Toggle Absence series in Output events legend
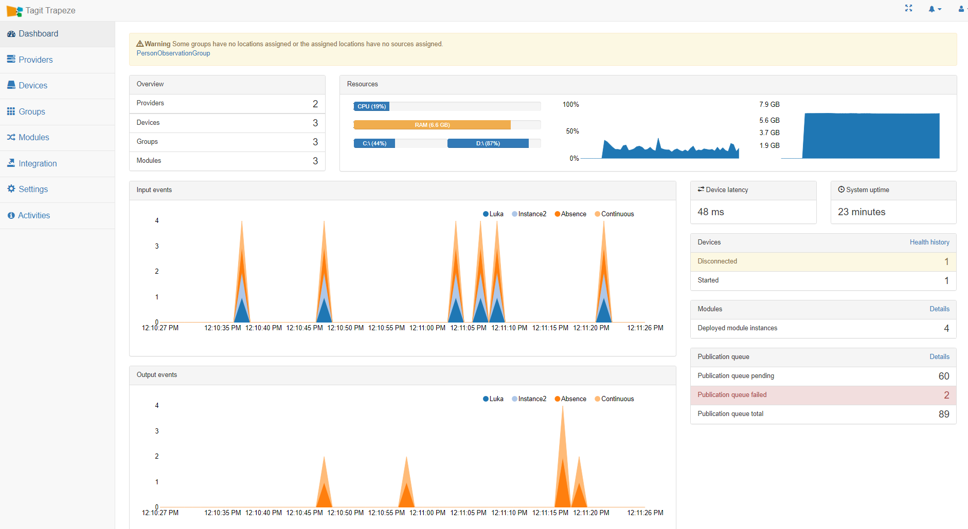Image resolution: width=968 pixels, height=529 pixels. (x=570, y=399)
